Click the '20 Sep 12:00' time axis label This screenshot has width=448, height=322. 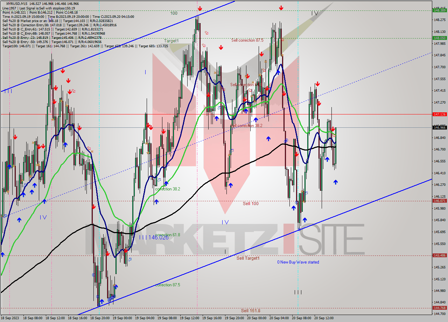(x=324, y=318)
